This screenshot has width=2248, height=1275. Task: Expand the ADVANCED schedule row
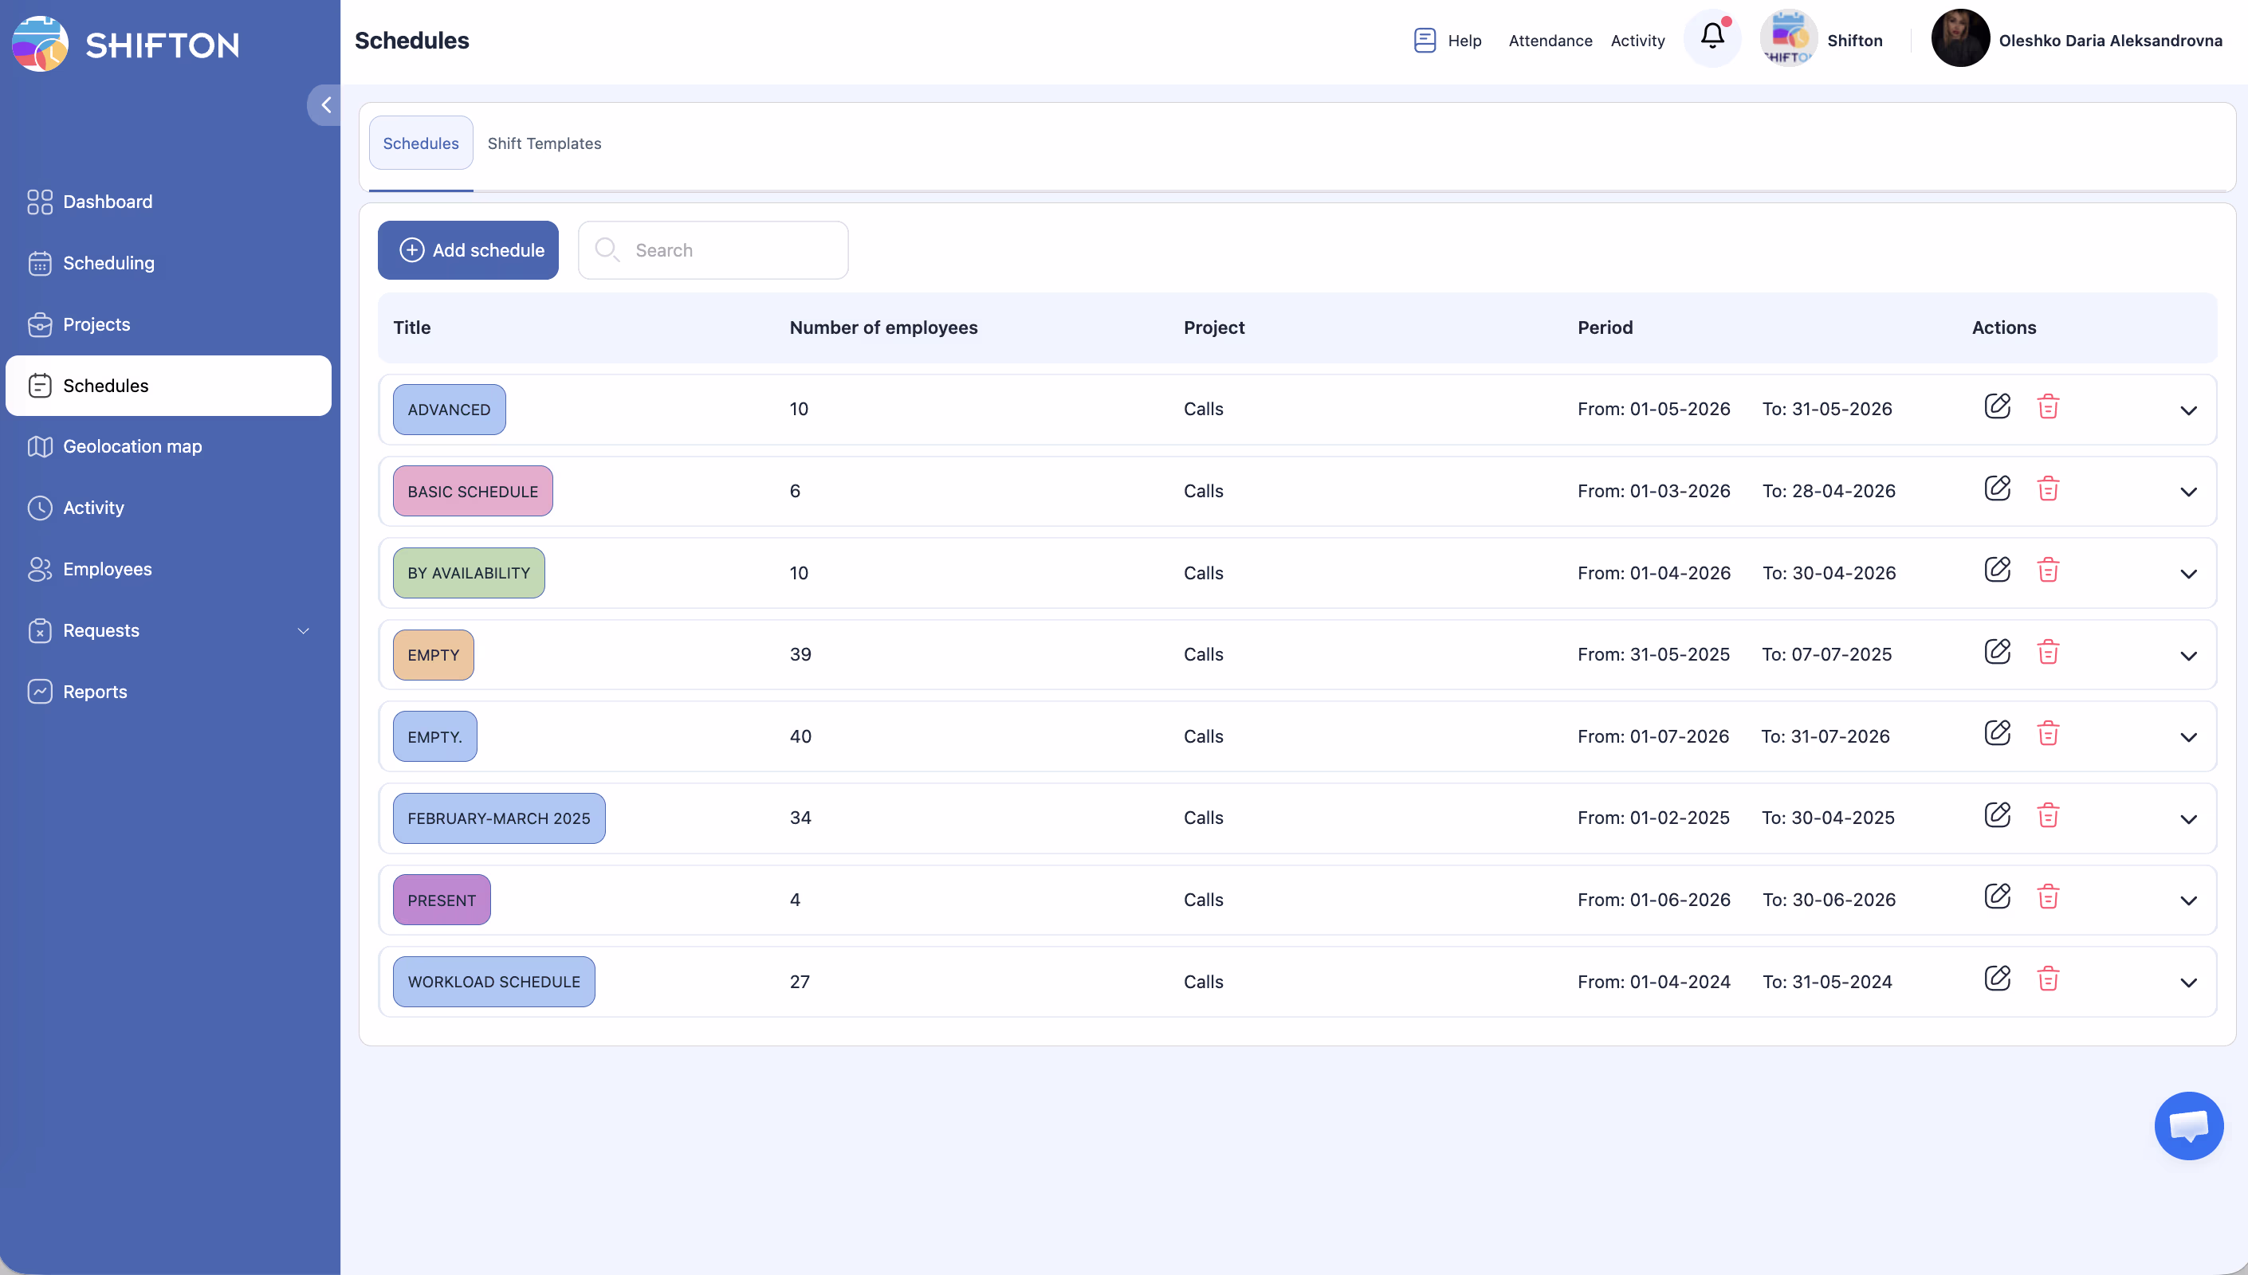[2187, 410]
